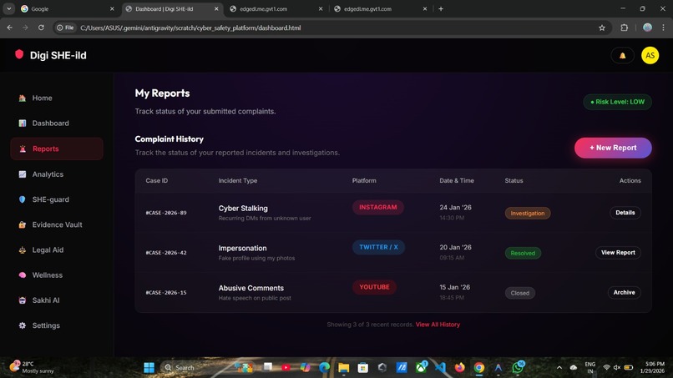Click the Status column header
673x378 pixels.
coord(514,180)
